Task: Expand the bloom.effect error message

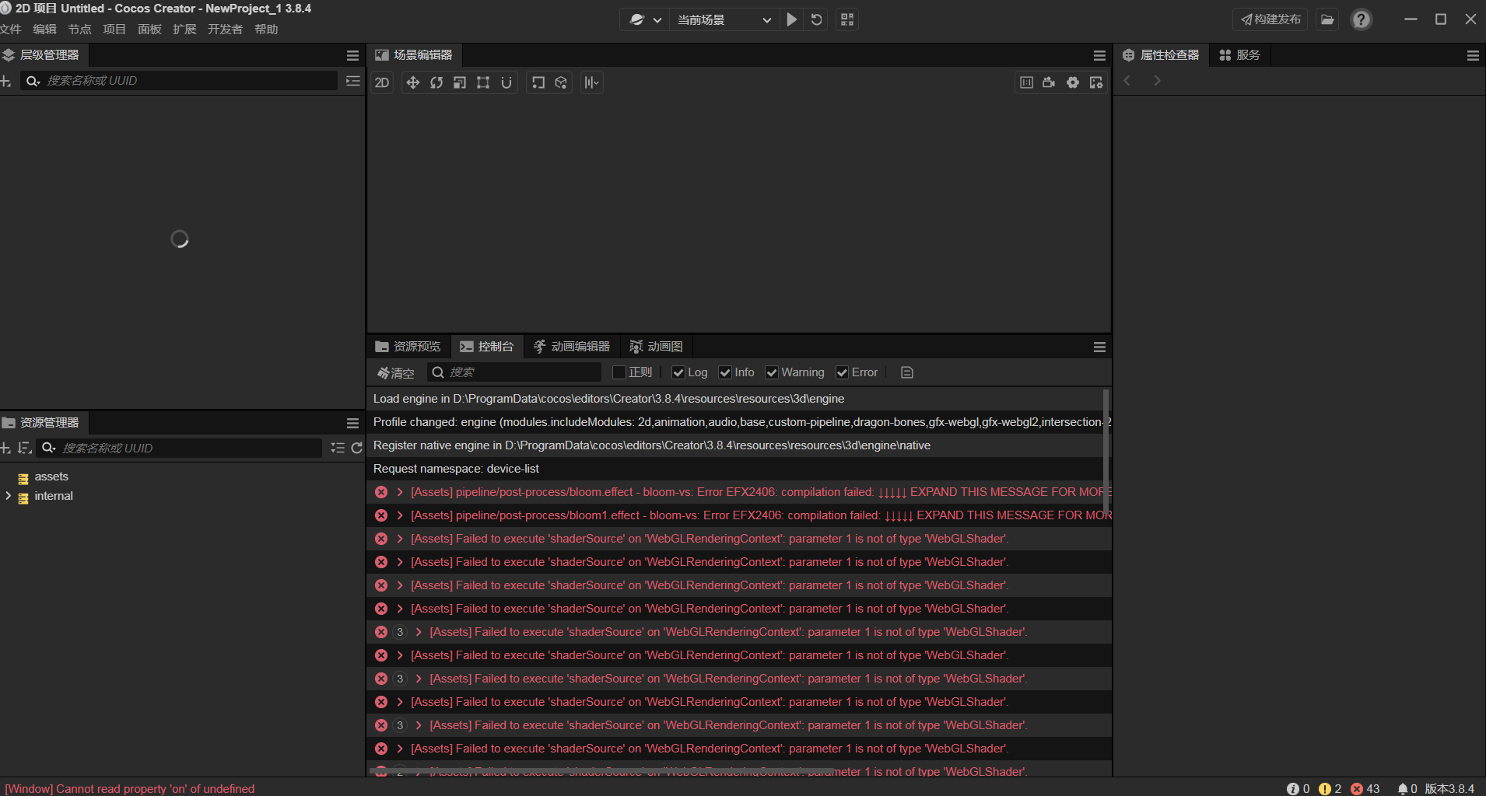Action: pos(400,492)
